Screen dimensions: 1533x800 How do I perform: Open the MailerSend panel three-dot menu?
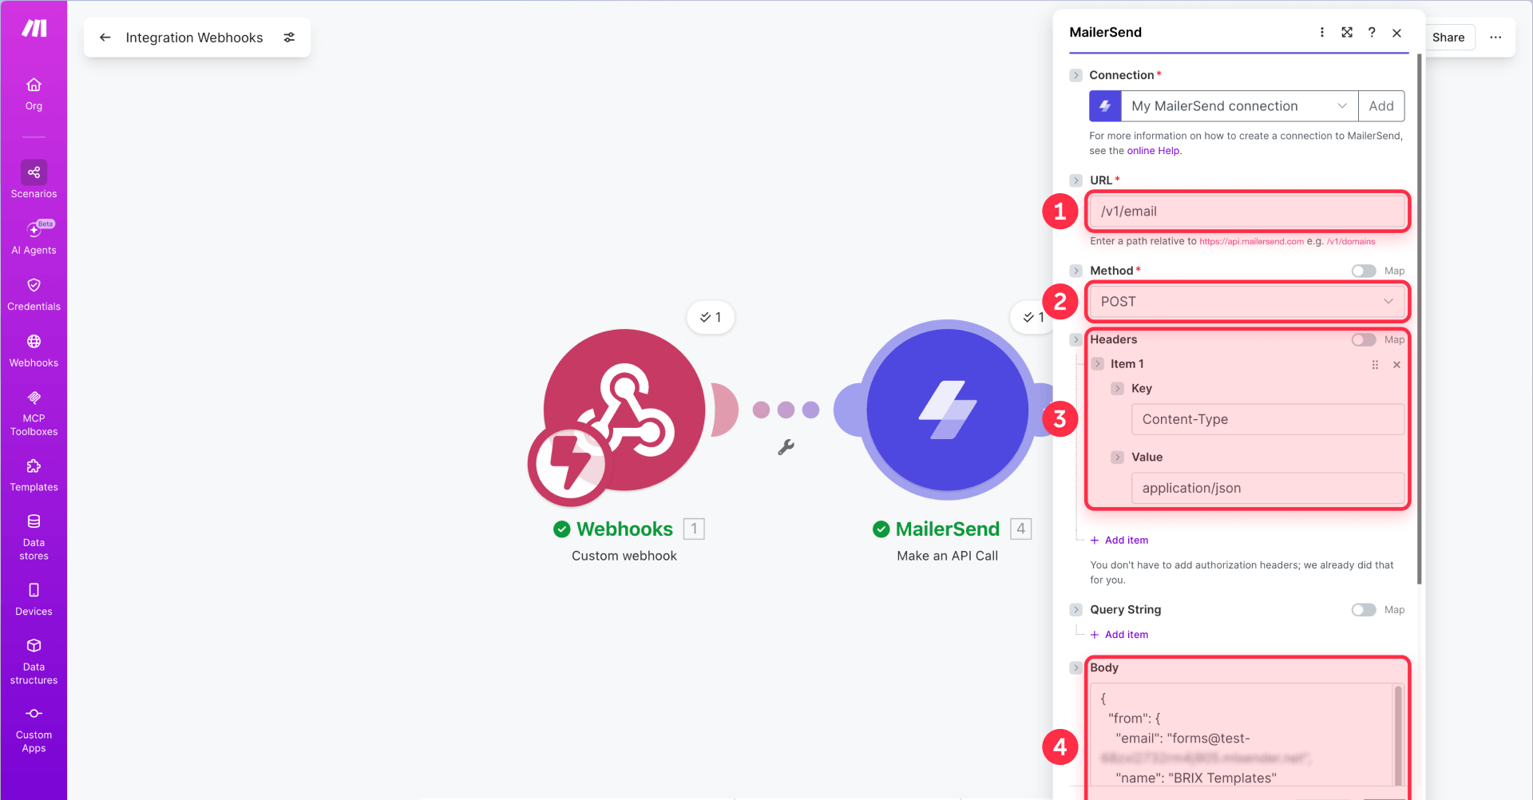point(1322,32)
